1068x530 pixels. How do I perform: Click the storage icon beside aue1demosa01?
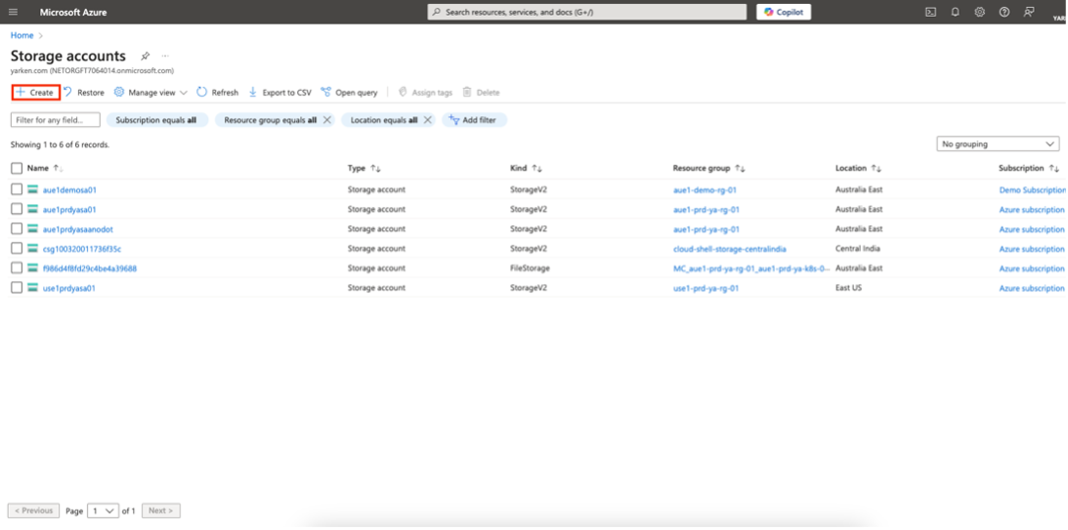(x=32, y=189)
